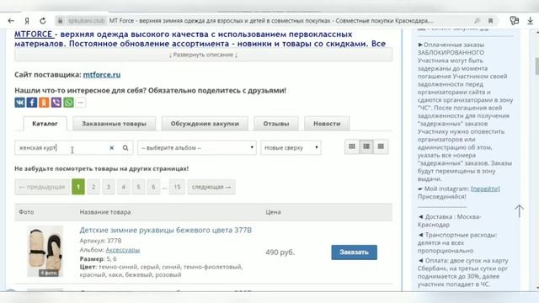539x303 pixels.
Task: Open the Новости tab
Action: point(327,124)
